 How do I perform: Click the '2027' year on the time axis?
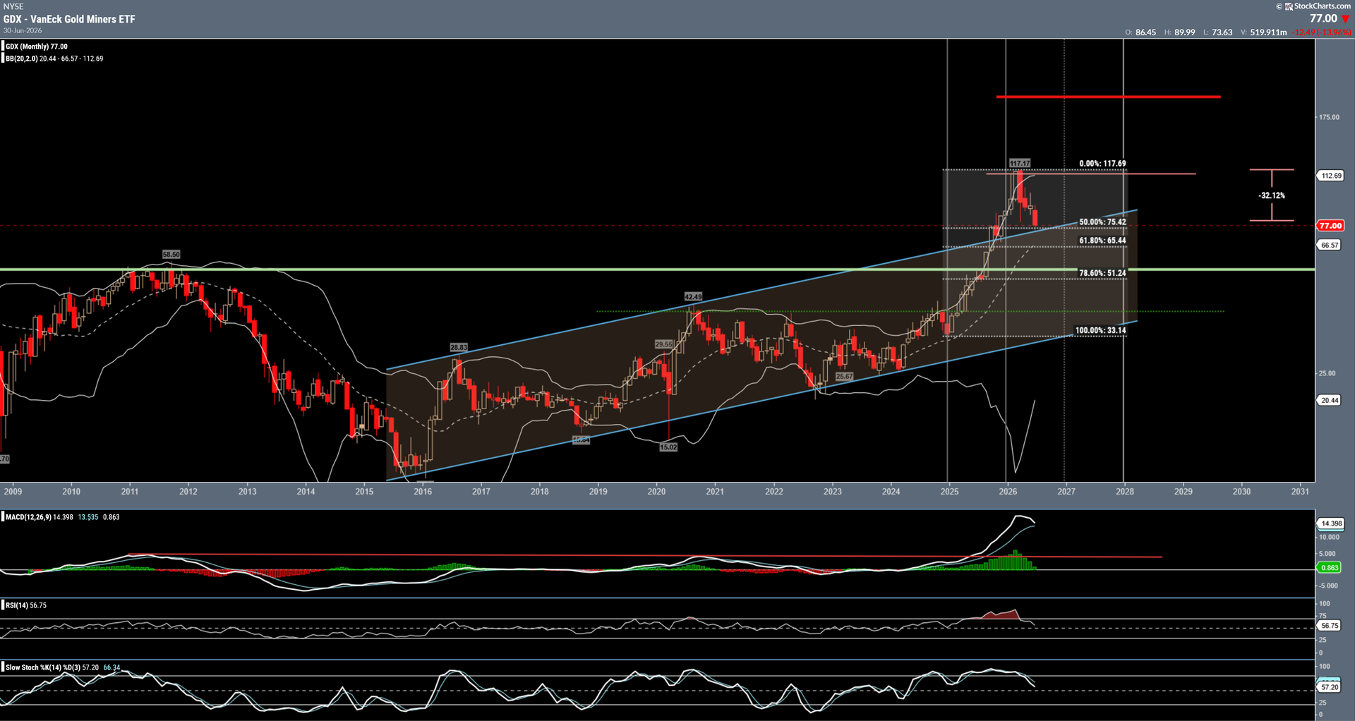pos(1066,492)
